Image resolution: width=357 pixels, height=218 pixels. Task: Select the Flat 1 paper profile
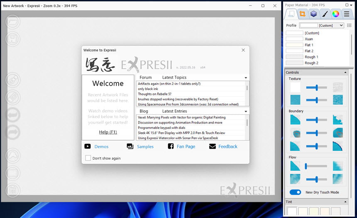tap(317, 45)
